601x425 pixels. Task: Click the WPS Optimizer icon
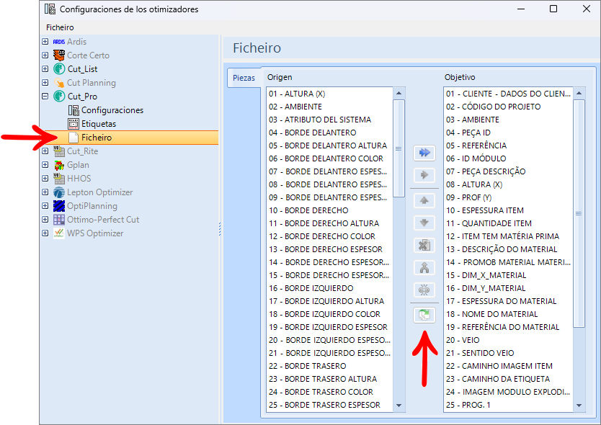[x=58, y=233]
